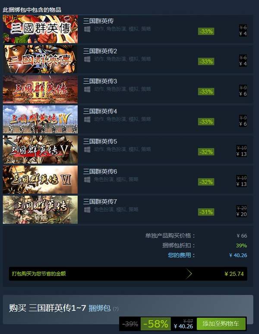Add the bundle with 添加至购物车 button

[221, 324]
